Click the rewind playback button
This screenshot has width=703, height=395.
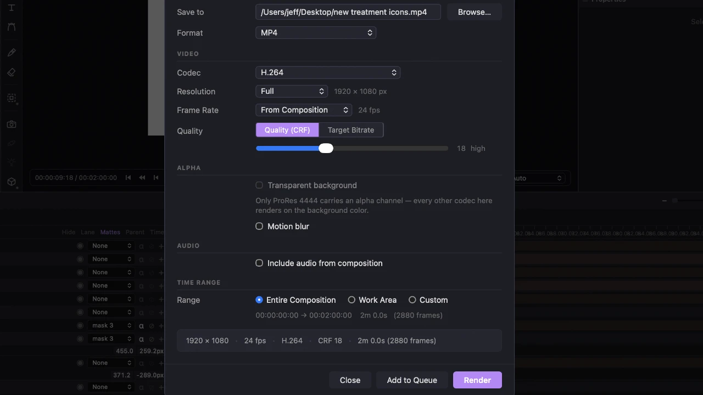tap(142, 178)
